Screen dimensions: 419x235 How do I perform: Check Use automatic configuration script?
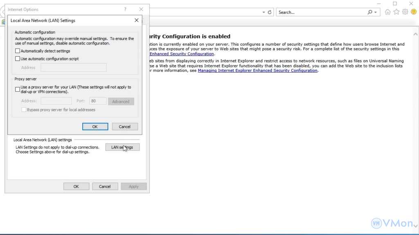[x=18, y=59]
